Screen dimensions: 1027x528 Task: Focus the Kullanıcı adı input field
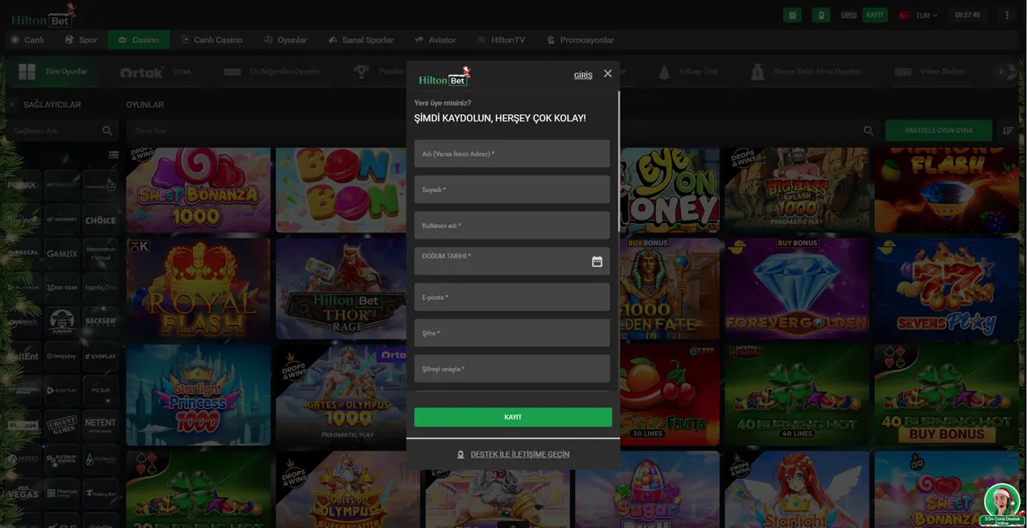[x=512, y=225]
